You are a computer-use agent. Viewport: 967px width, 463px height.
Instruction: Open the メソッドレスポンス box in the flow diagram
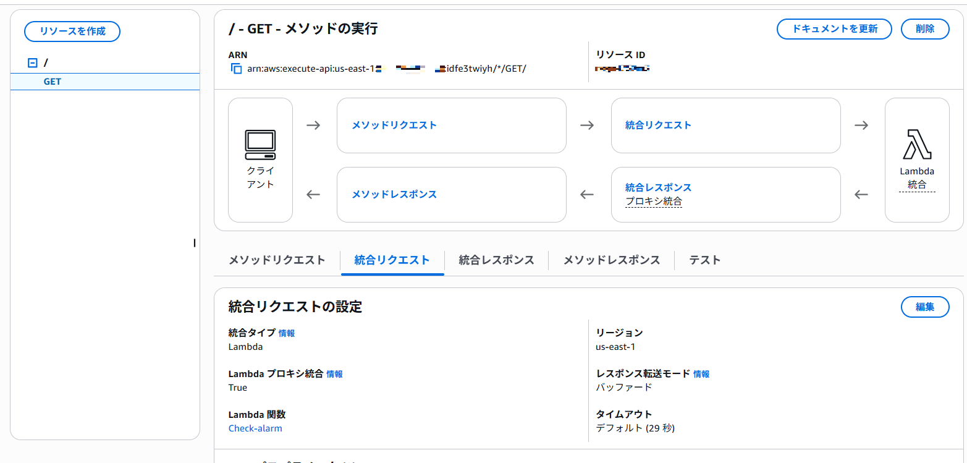click(x=394, y=194)
